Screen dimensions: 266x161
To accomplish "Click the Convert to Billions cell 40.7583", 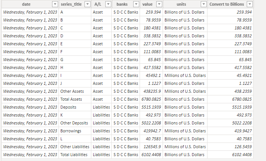I will pos(231,139).
